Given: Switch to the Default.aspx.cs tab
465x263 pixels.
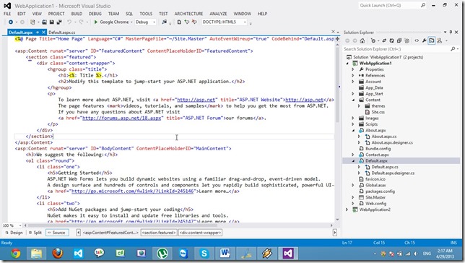Looking at the screenshot, I should coord(61,32).
